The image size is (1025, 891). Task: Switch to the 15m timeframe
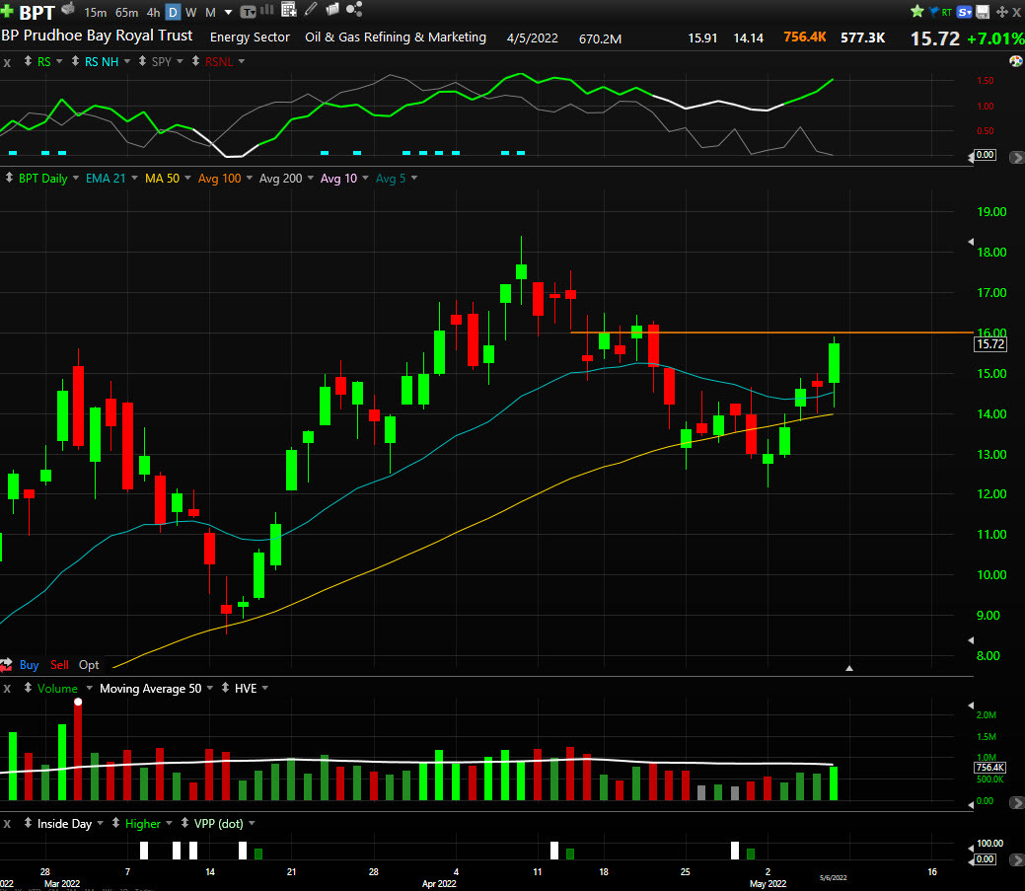(96, 13)
